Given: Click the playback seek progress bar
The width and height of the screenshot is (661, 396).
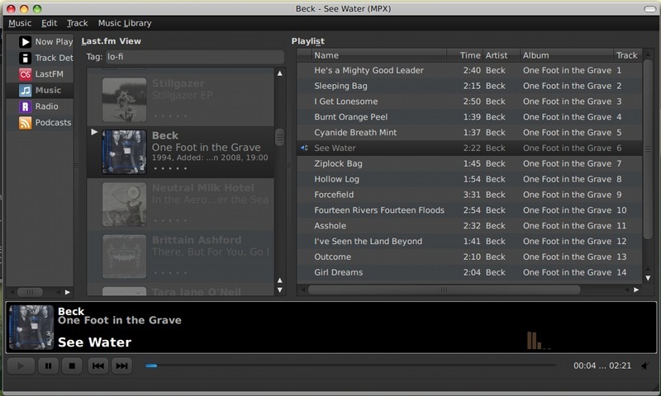Looking at the screenshot, I should (x=350, y=365).
